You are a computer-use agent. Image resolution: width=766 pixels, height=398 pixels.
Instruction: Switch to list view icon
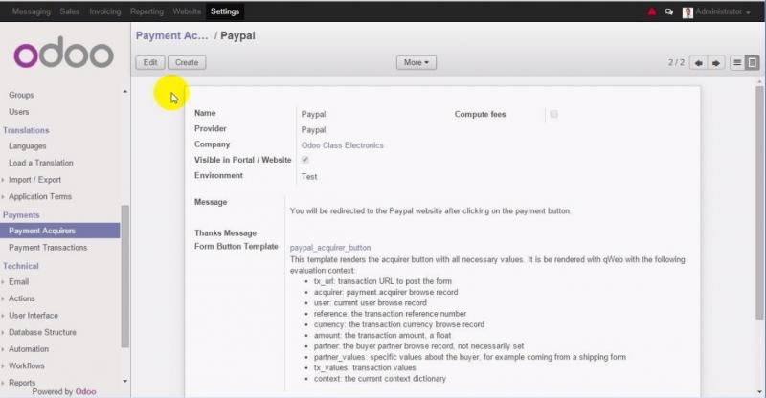(x=737, y=62)
